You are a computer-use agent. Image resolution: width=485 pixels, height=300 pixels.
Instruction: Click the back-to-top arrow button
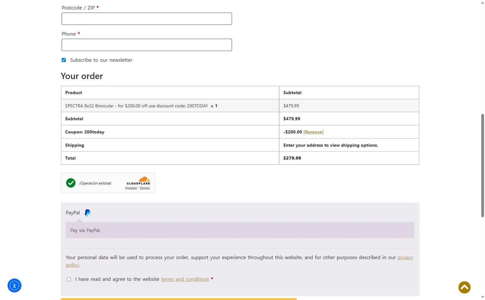tap(464, 287)
